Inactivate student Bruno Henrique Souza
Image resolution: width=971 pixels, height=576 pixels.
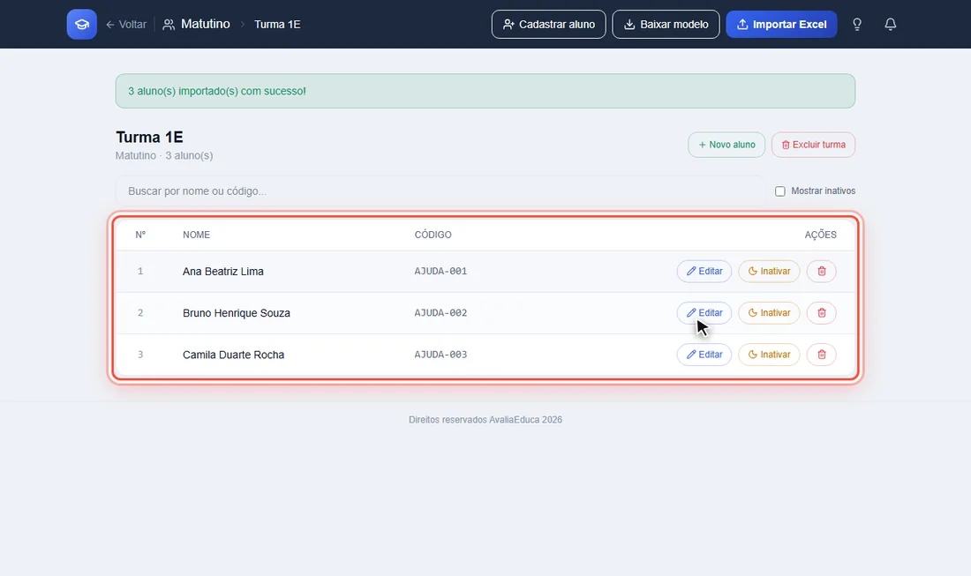click(769, 313)
